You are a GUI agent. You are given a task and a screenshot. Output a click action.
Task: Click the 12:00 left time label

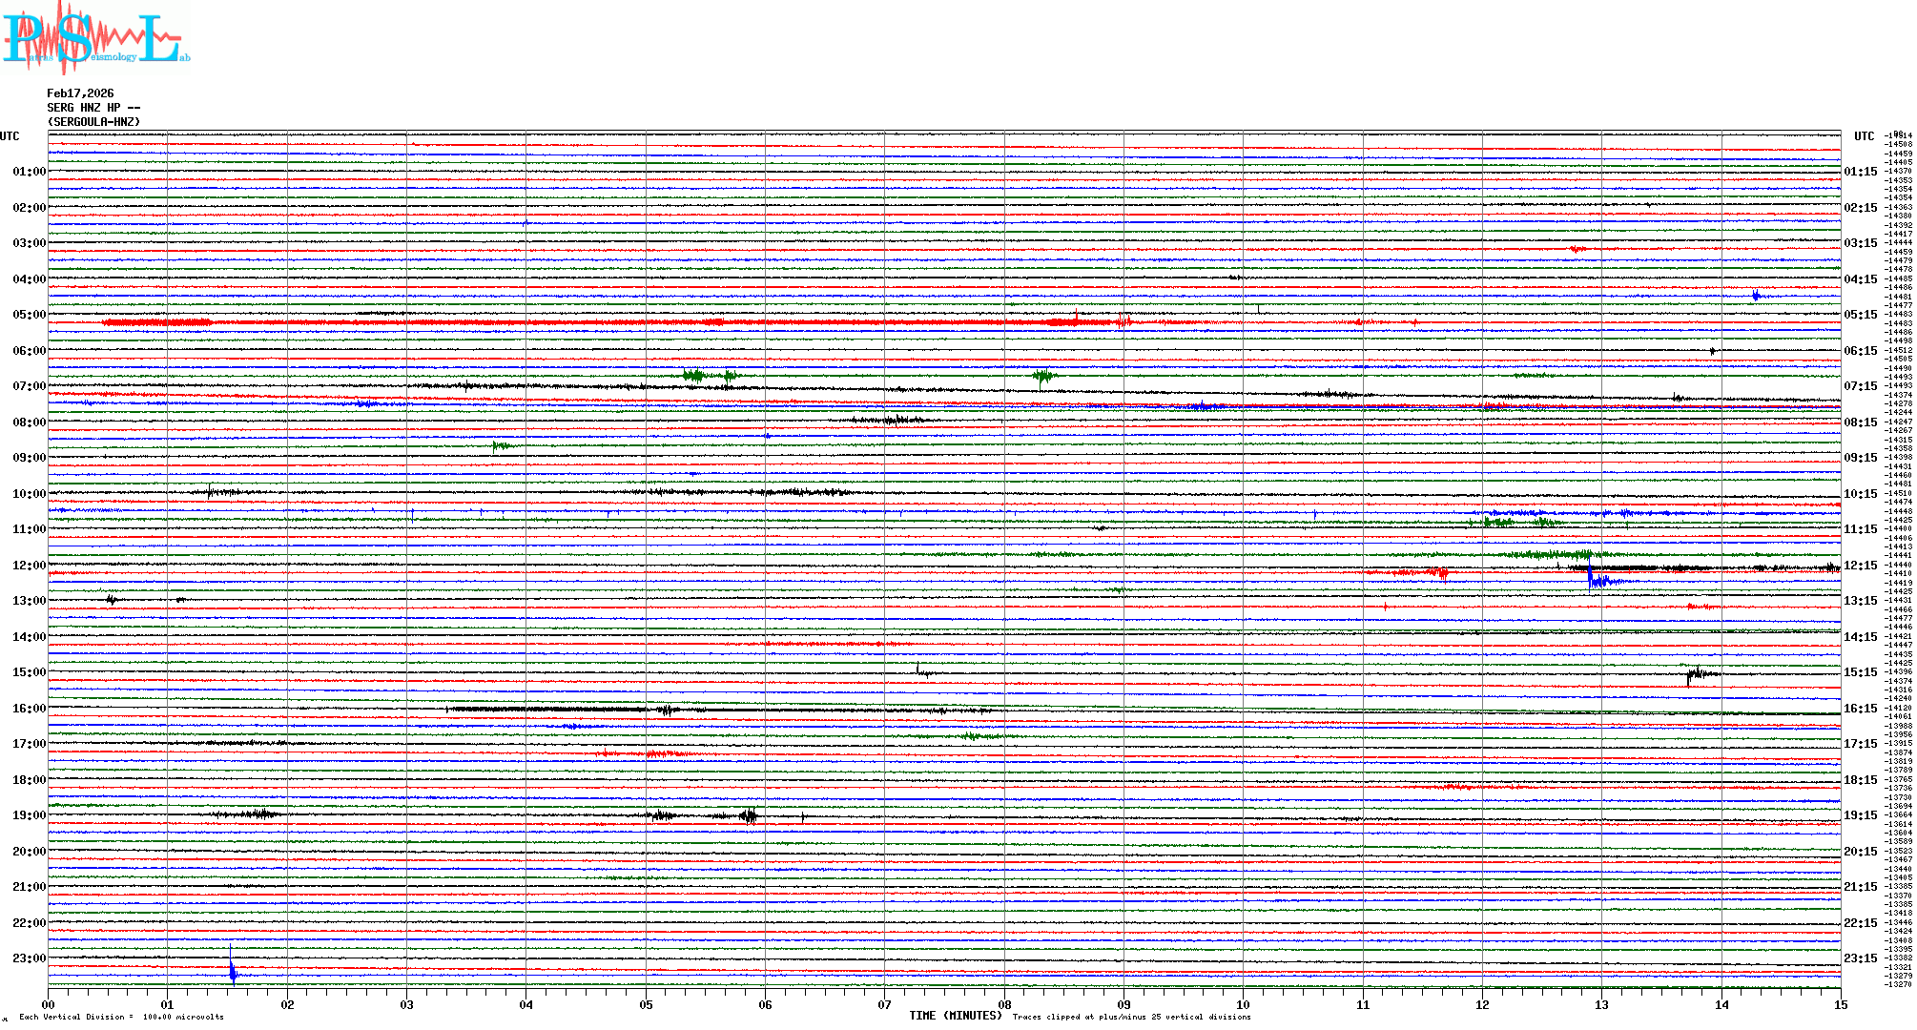(x=29, y=566)
